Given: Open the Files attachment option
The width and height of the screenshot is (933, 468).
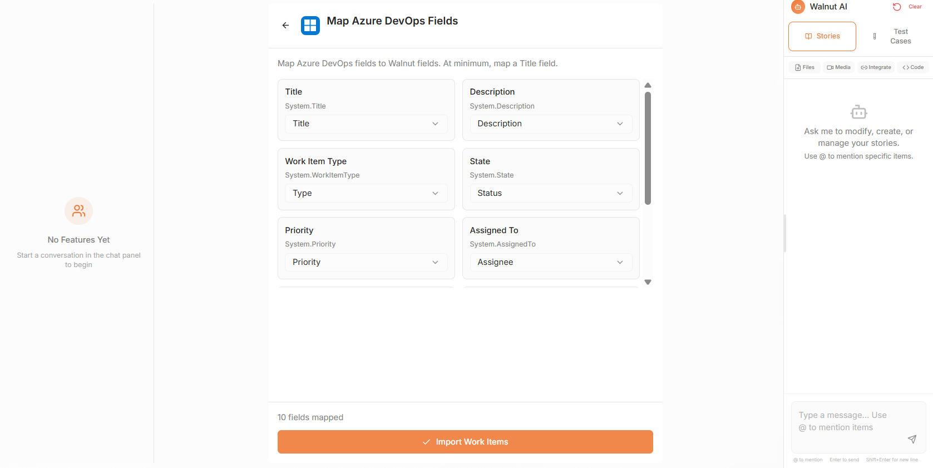Looking at the screenshot, I should [x=804, y=67].
